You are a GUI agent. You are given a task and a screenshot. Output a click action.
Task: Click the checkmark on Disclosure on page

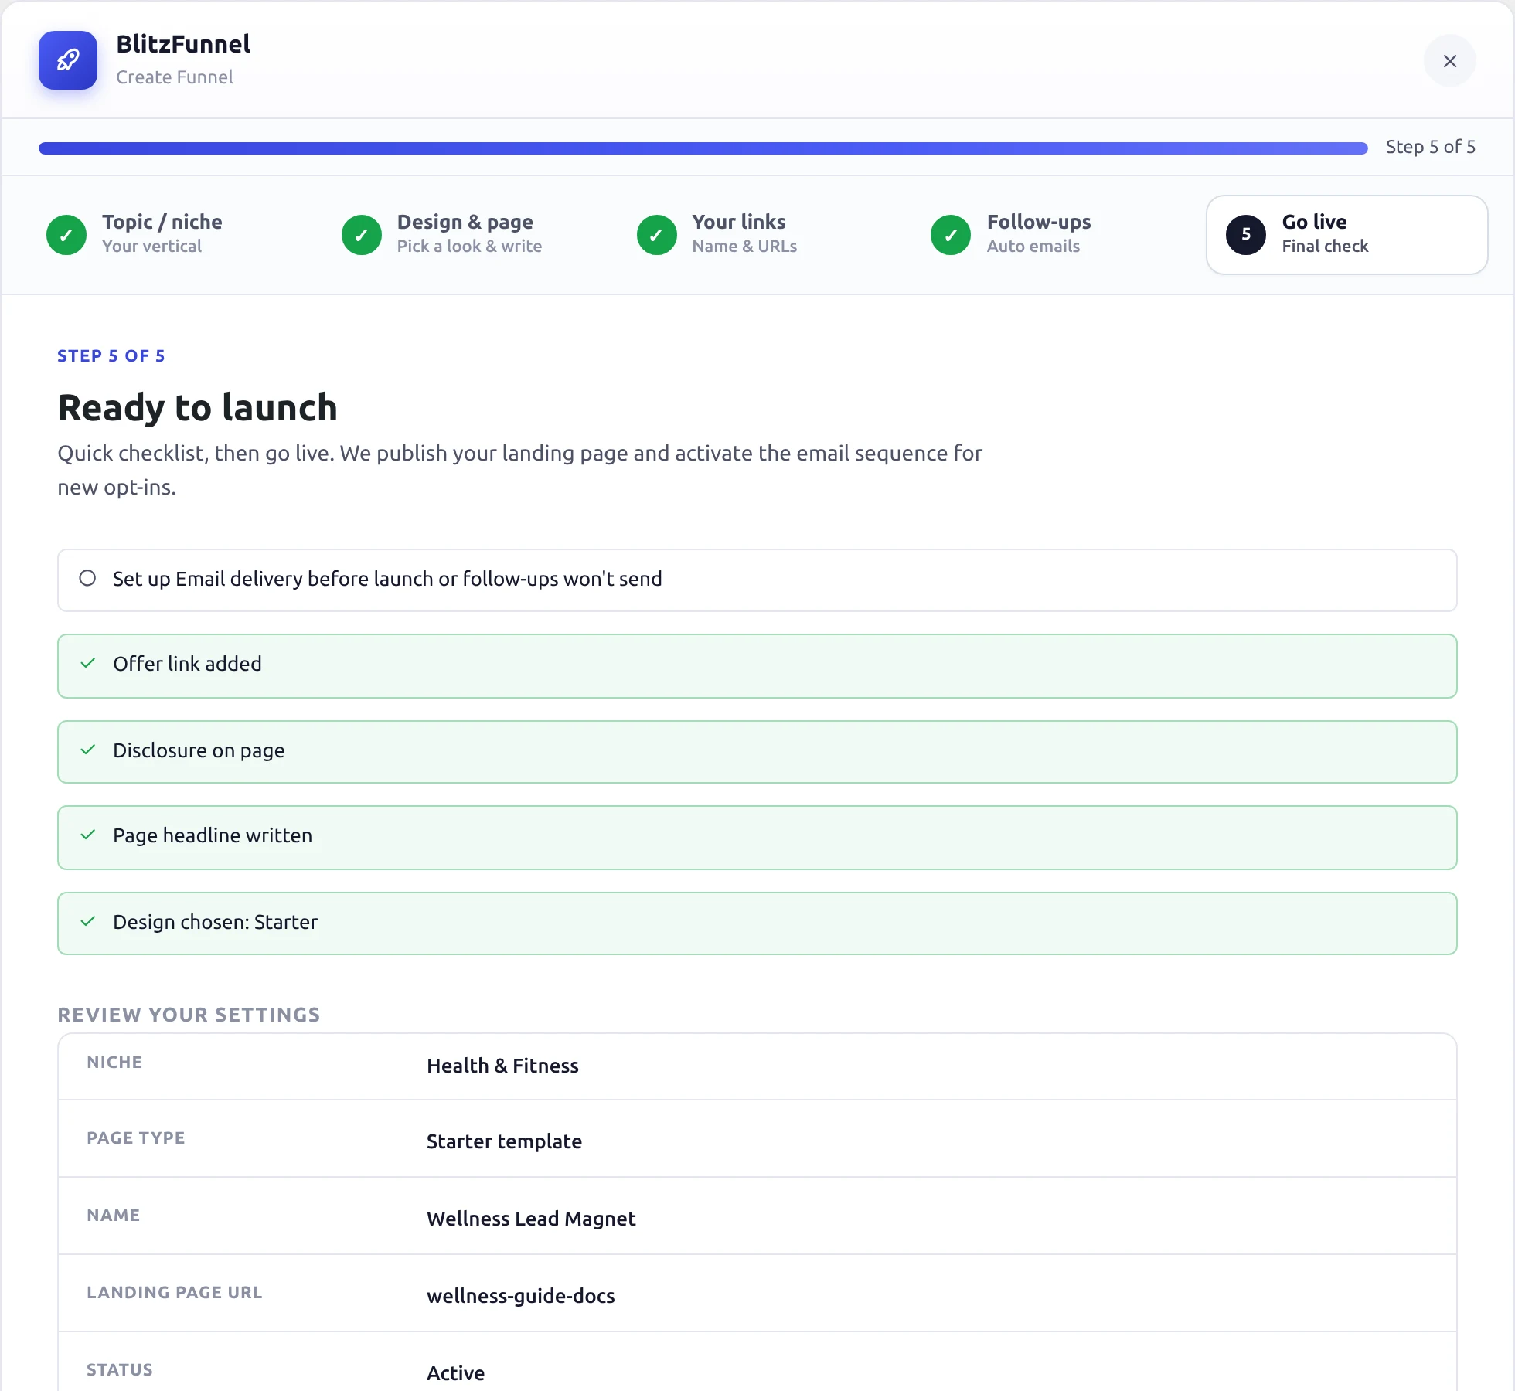(x=88, y=750)
